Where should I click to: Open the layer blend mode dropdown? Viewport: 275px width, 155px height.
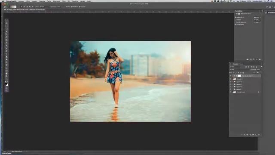pyautogui.click(x=239, y=70)
